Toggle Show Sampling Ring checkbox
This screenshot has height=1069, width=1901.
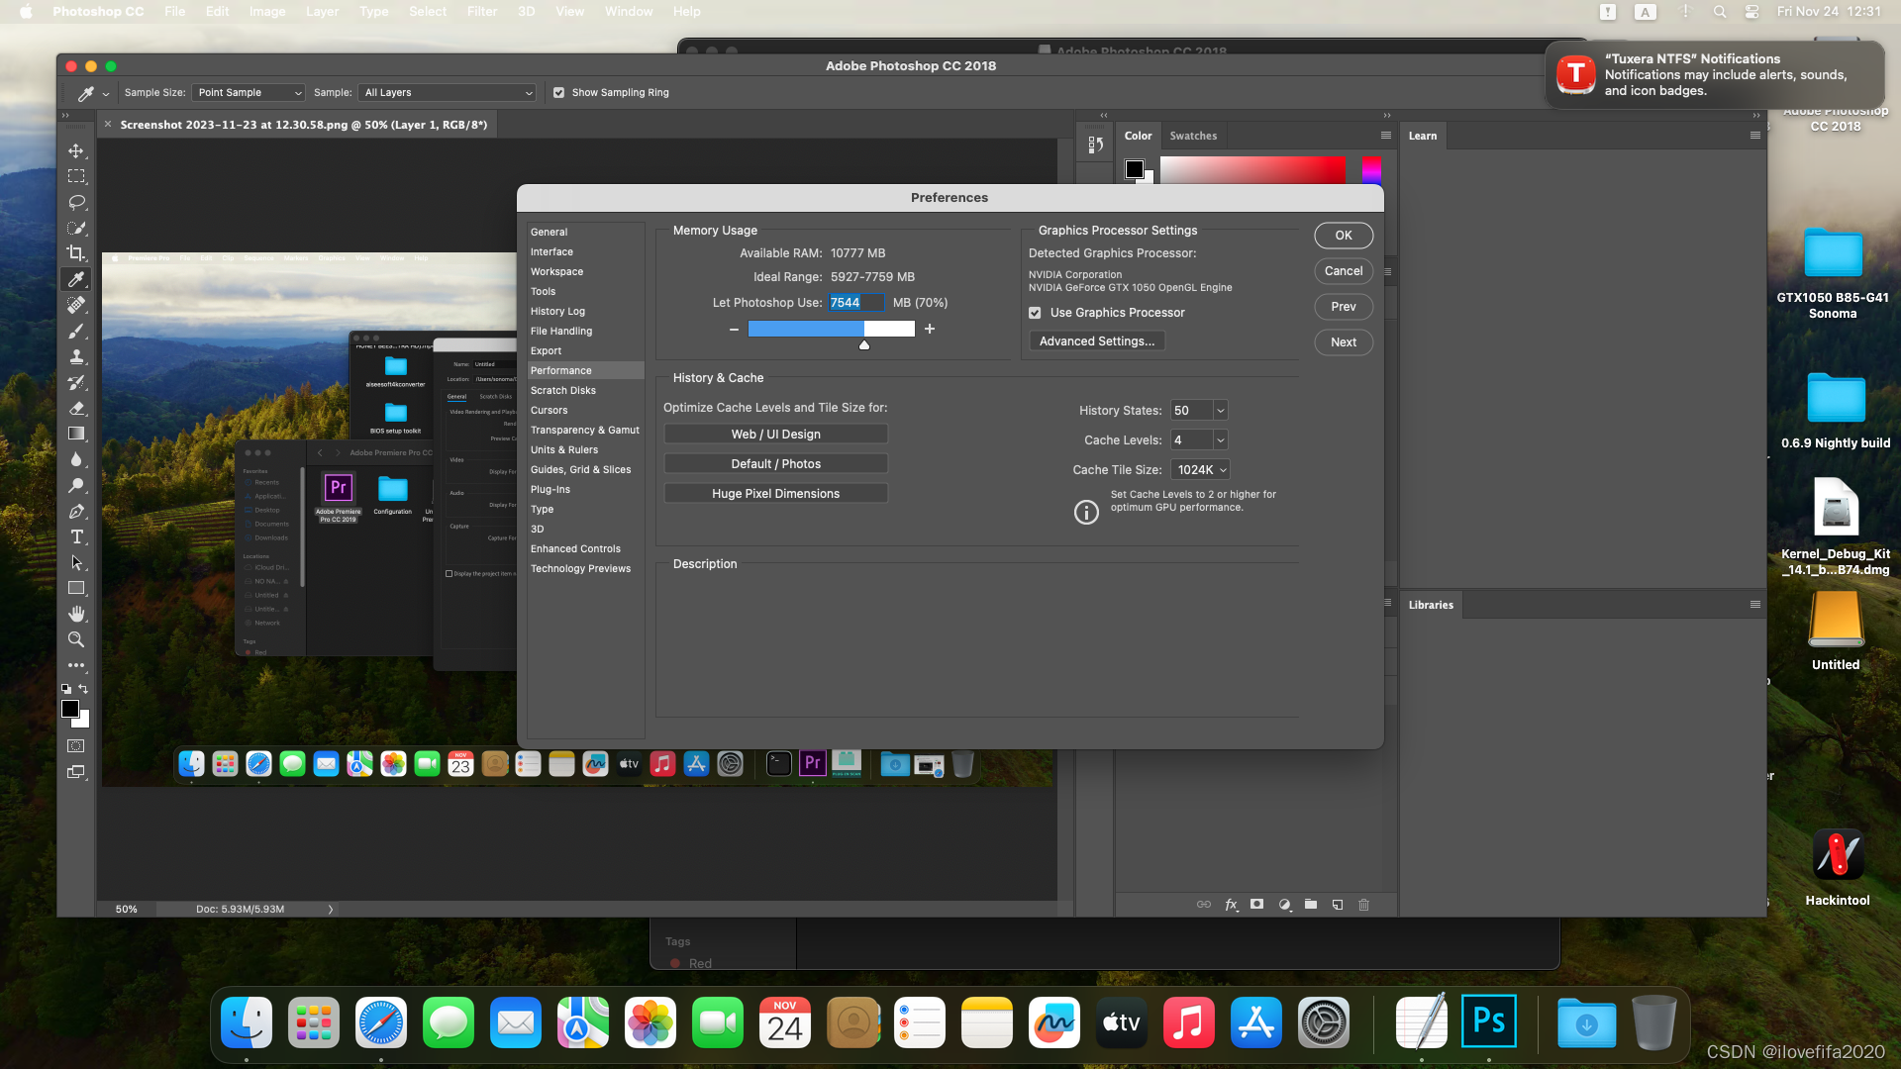[x=558, y=93]
